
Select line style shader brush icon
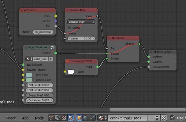point(92,118)
